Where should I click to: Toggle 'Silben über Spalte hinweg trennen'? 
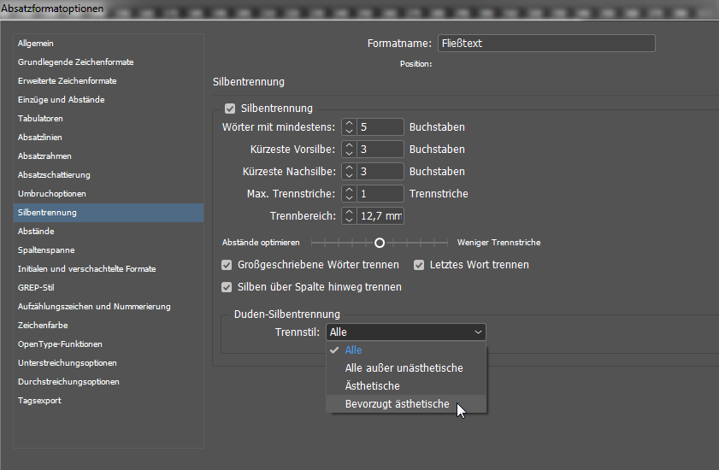227,287
